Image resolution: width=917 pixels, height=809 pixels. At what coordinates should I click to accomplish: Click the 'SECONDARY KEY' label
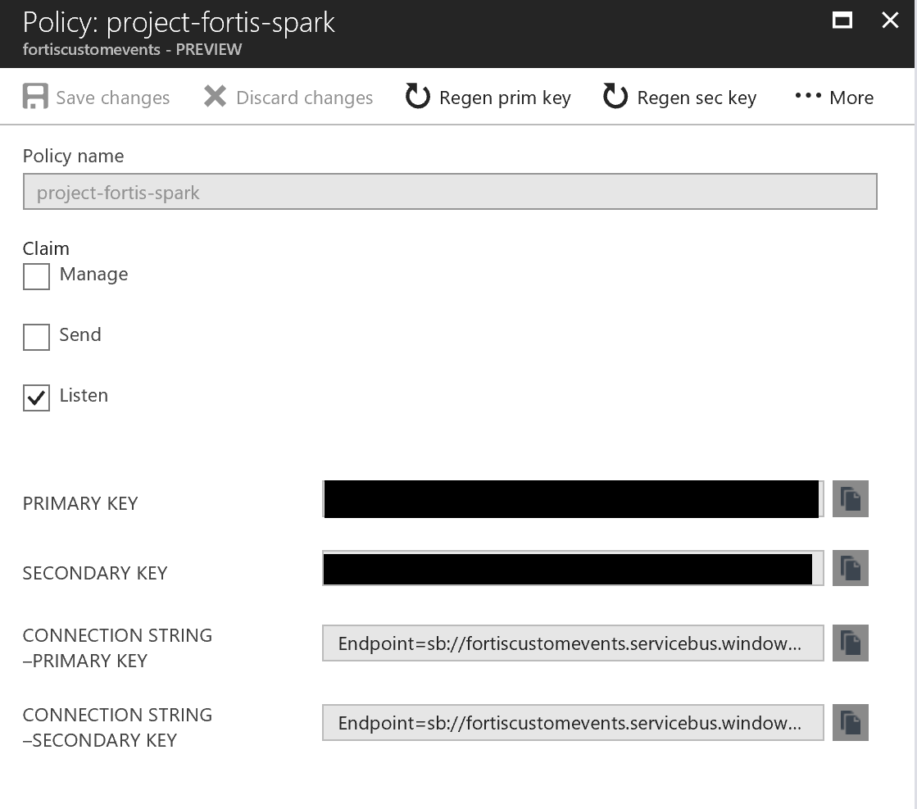(x=95, y=573)
